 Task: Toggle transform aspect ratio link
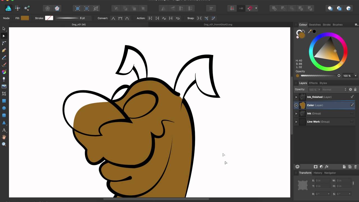(353, 183)
